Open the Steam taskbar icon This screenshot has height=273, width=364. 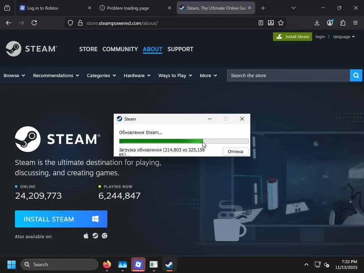click(169, 264)
